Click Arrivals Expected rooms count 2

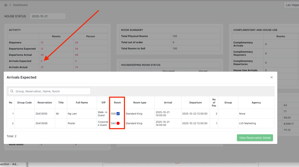point(41,61)
